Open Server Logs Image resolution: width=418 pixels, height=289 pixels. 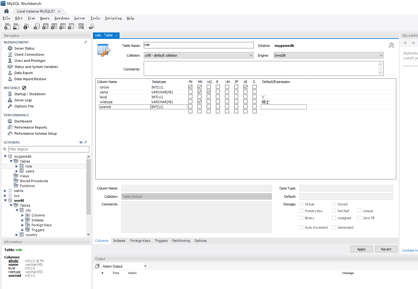23,100
